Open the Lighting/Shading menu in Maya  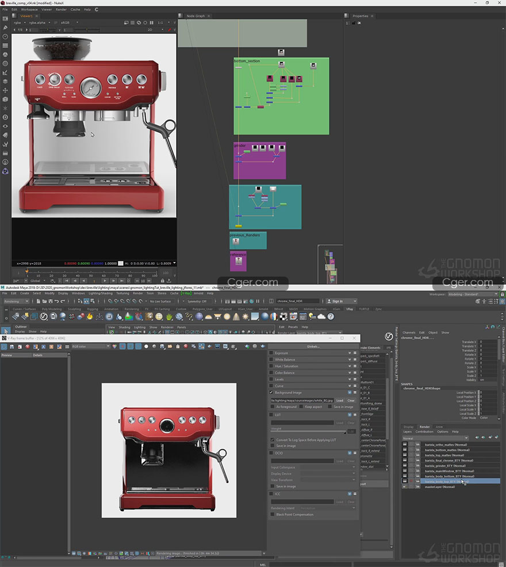(x=101, y=293)
